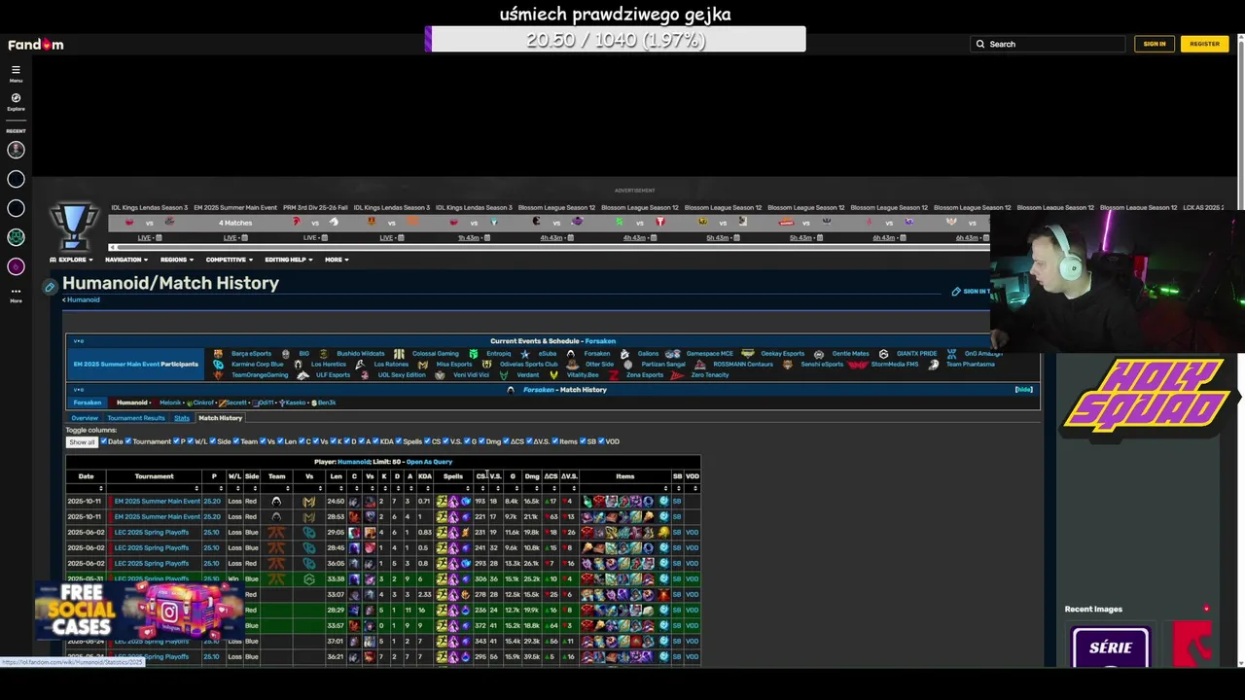Viewport: 1245px width, 700px height.
Task: Click the Flash spell icon in 24:50 row
Action: pyautogui.click(x=442, y=502)
